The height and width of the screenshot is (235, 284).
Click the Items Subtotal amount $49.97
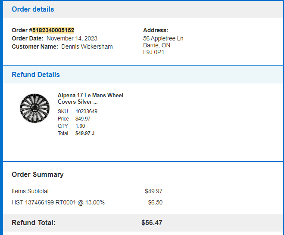[x=153, y=191]
